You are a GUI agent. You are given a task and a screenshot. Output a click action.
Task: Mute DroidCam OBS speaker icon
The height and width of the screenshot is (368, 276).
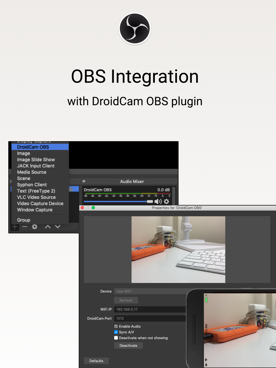(158, 202)
